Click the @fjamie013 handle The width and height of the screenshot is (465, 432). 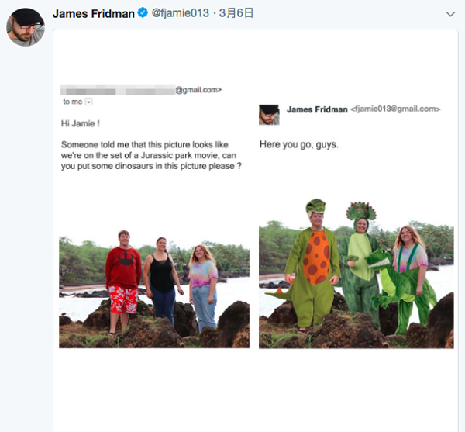pos(180,13)
